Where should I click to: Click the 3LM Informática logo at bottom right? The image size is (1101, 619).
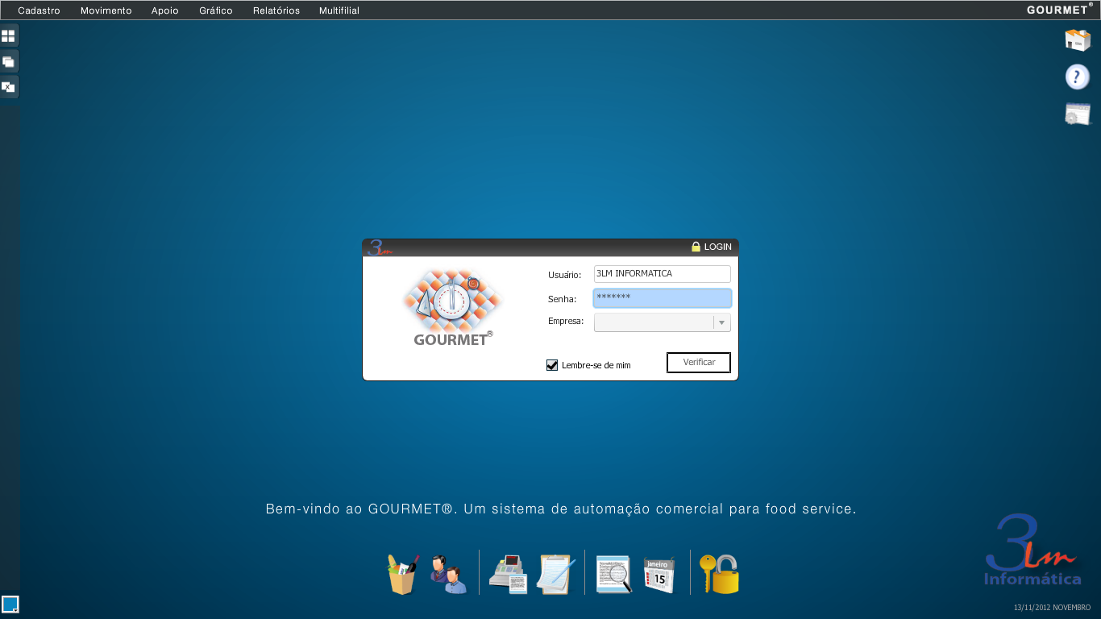1032,551
